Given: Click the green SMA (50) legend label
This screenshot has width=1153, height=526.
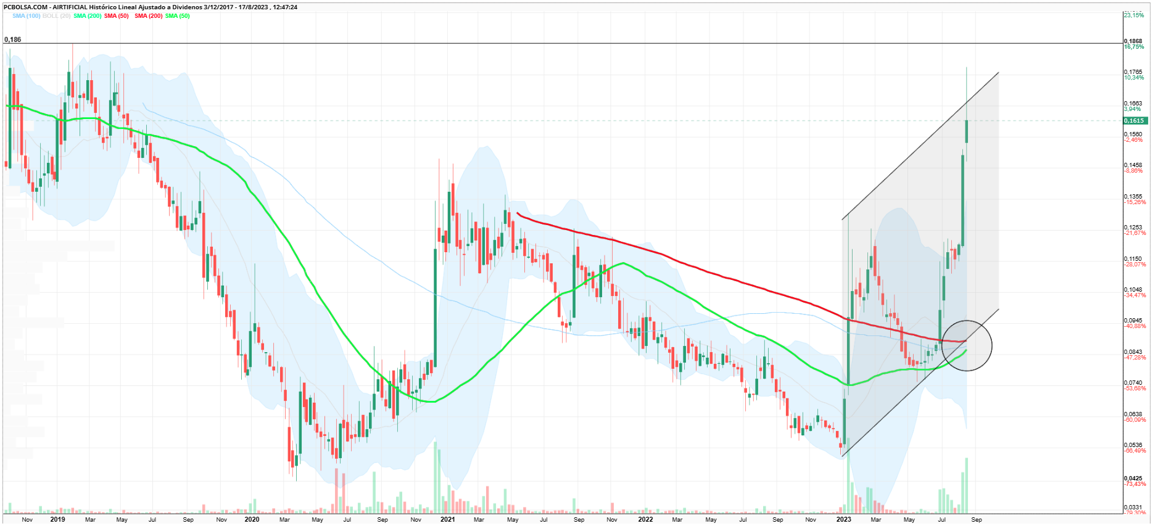Looking at the screenshot, I should [x=178, y=16].
